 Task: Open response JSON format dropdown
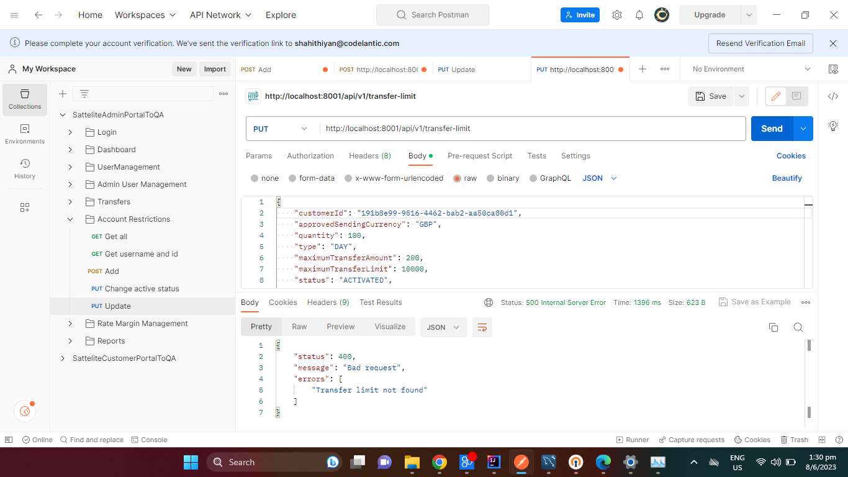[444, 327]
